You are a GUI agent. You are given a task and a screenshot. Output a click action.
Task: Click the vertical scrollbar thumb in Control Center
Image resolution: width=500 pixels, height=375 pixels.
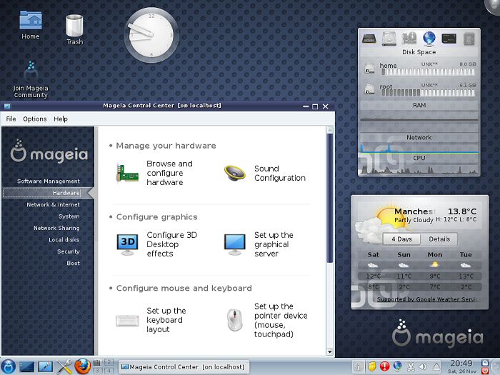(330, 199)
